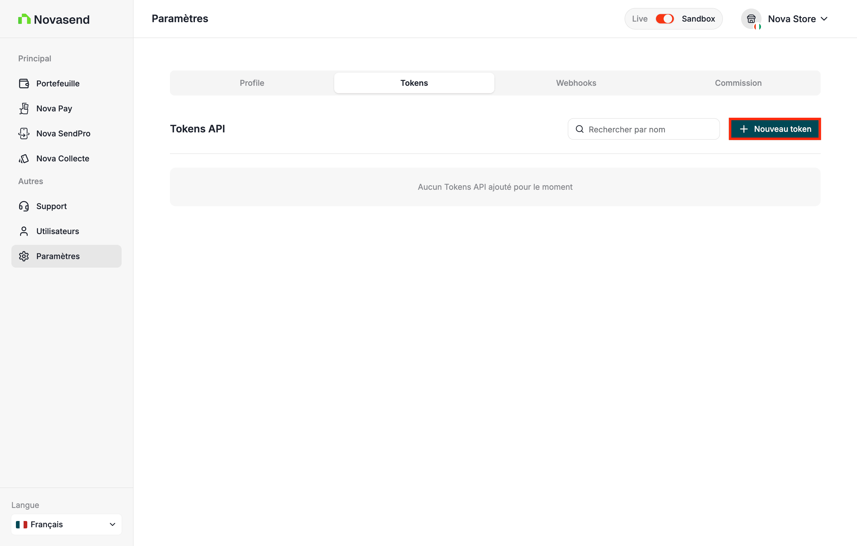Open the Français language dropdown
The height and width of the screenshot is (546, 857).
tap(66, 524)
